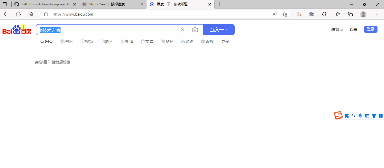The image size is (384, 168).
Task: View site information via the lock icon
Action: click(46, 14)
